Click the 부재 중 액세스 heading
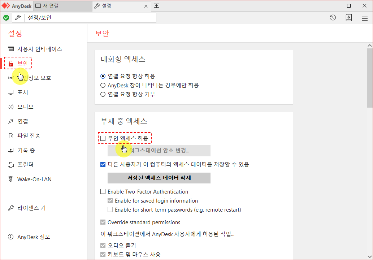This screenshot has width=373, height=260. click(124, 121)
